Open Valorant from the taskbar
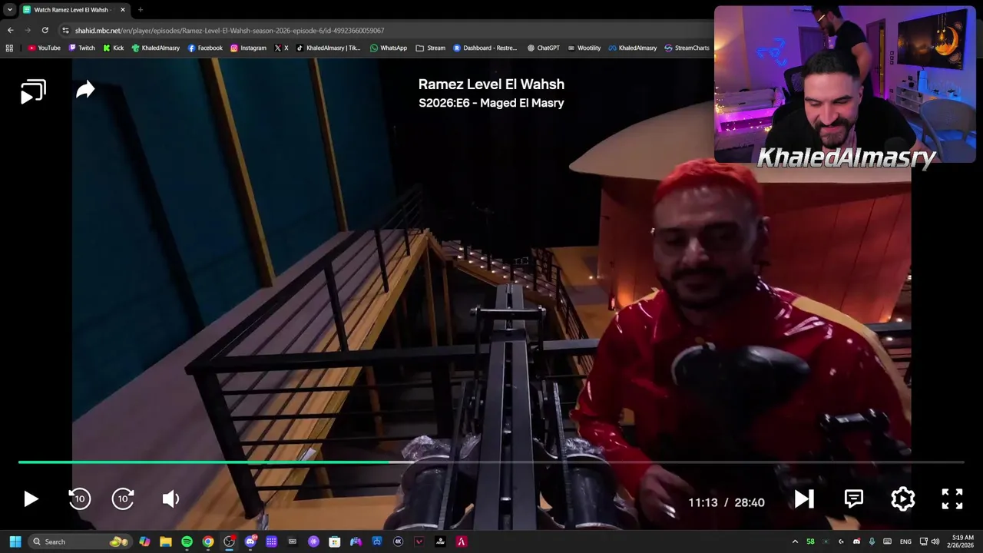This screenshot has height=553, width=983. [419, 541]
